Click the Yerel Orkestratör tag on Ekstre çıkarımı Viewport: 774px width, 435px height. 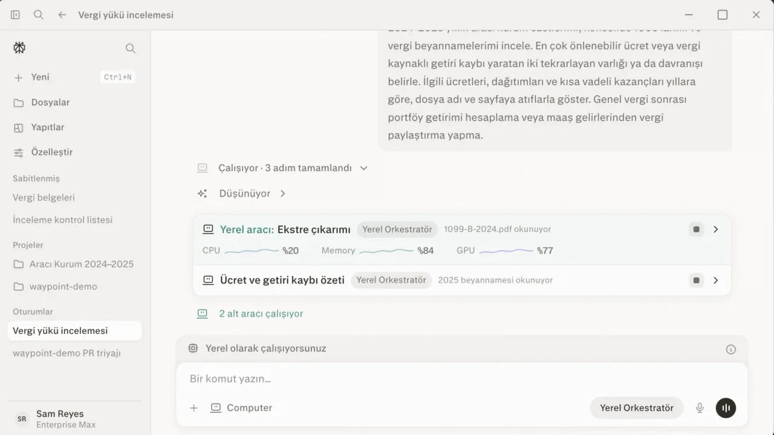pos(397,229)
